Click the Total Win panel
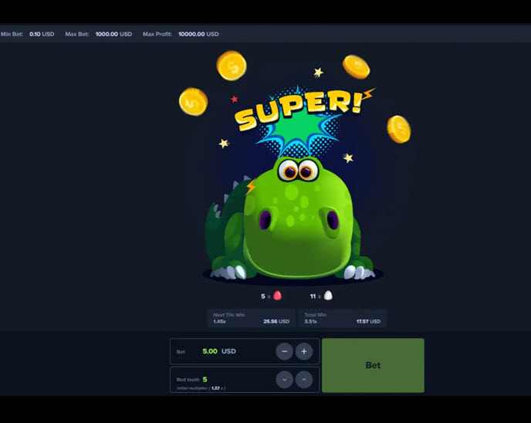 (342, 318)
